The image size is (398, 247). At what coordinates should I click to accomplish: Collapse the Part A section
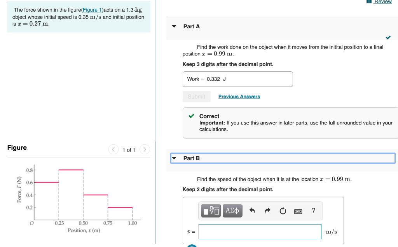coord(174,26)
